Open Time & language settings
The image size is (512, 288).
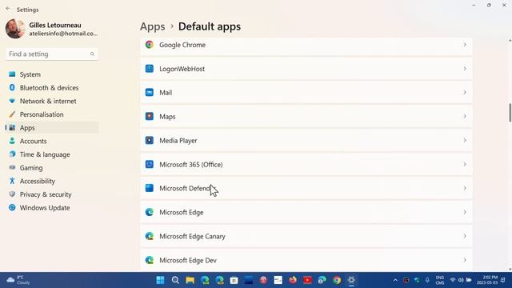pyautogui.click(x=52, y=154)
